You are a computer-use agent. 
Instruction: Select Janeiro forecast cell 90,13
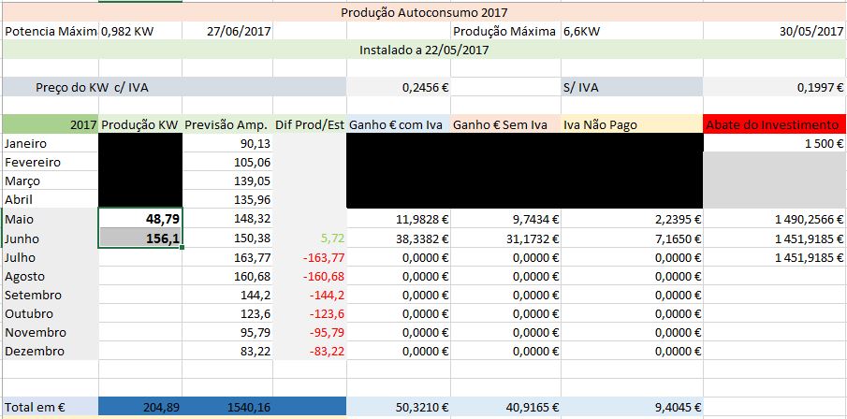(x=227, y=144)
